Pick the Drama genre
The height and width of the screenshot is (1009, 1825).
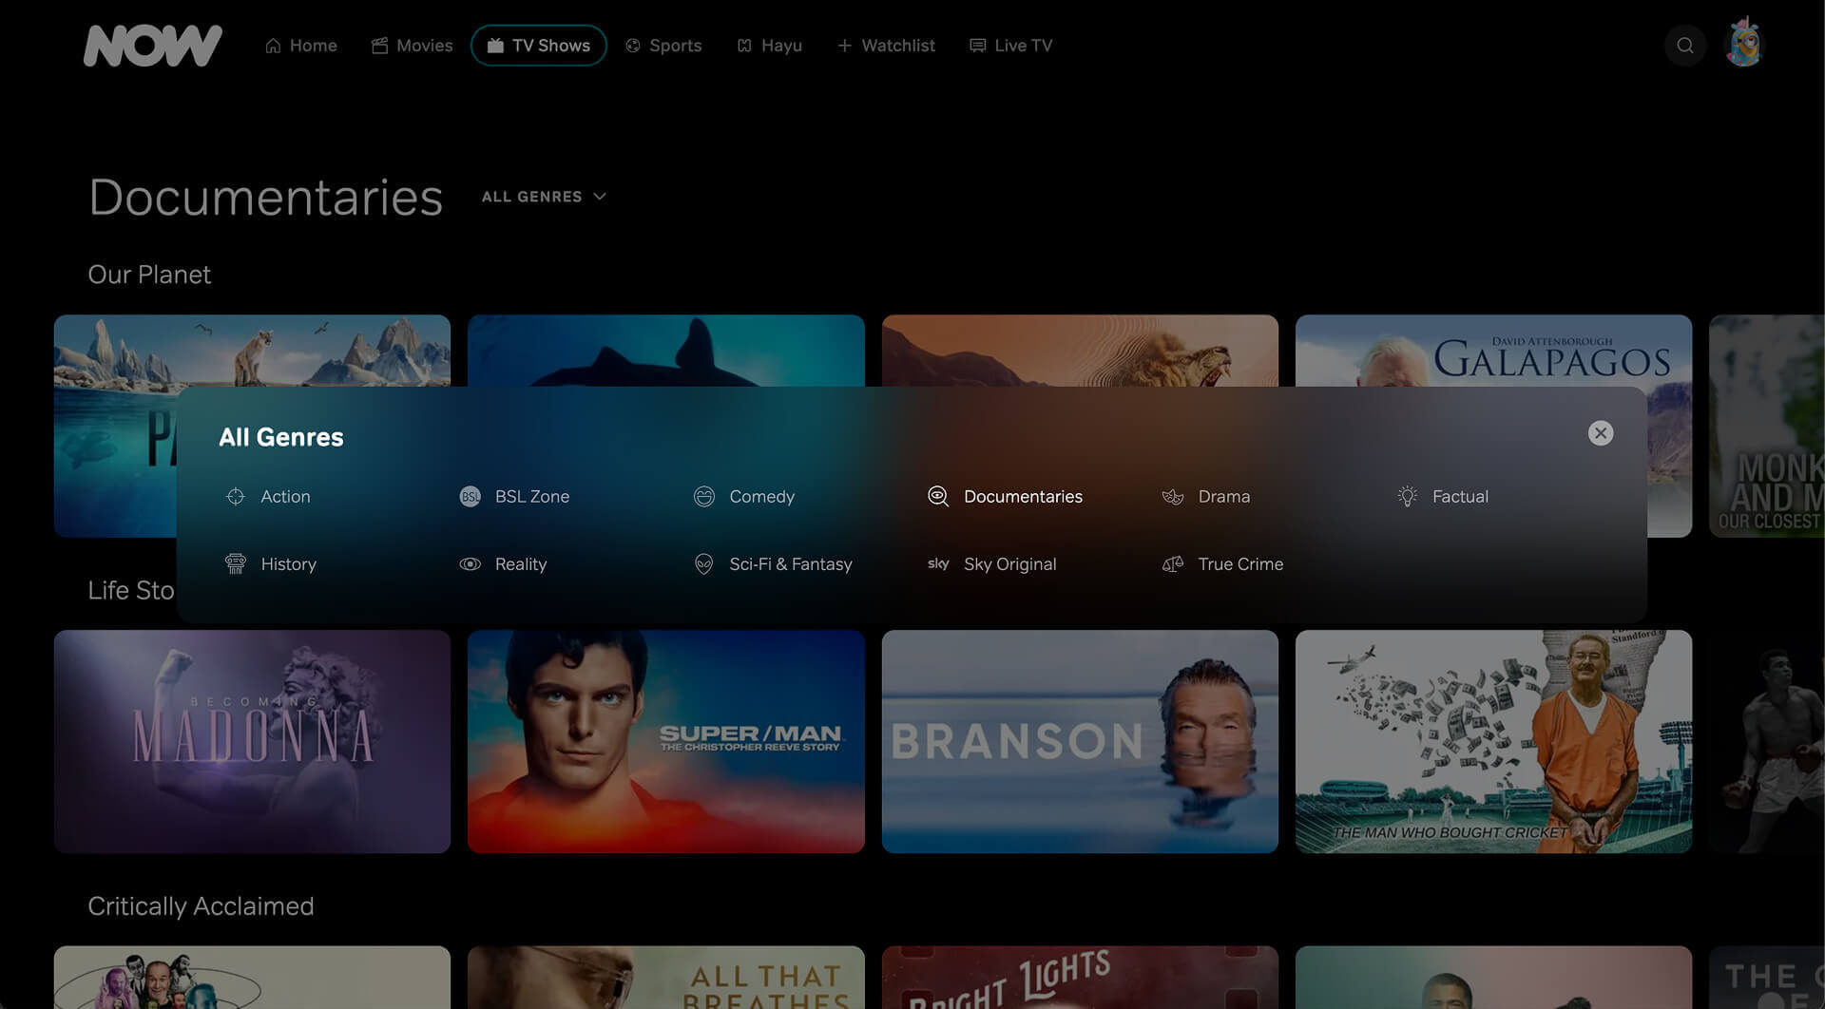pyautogui.click(x=1223, y=496)
